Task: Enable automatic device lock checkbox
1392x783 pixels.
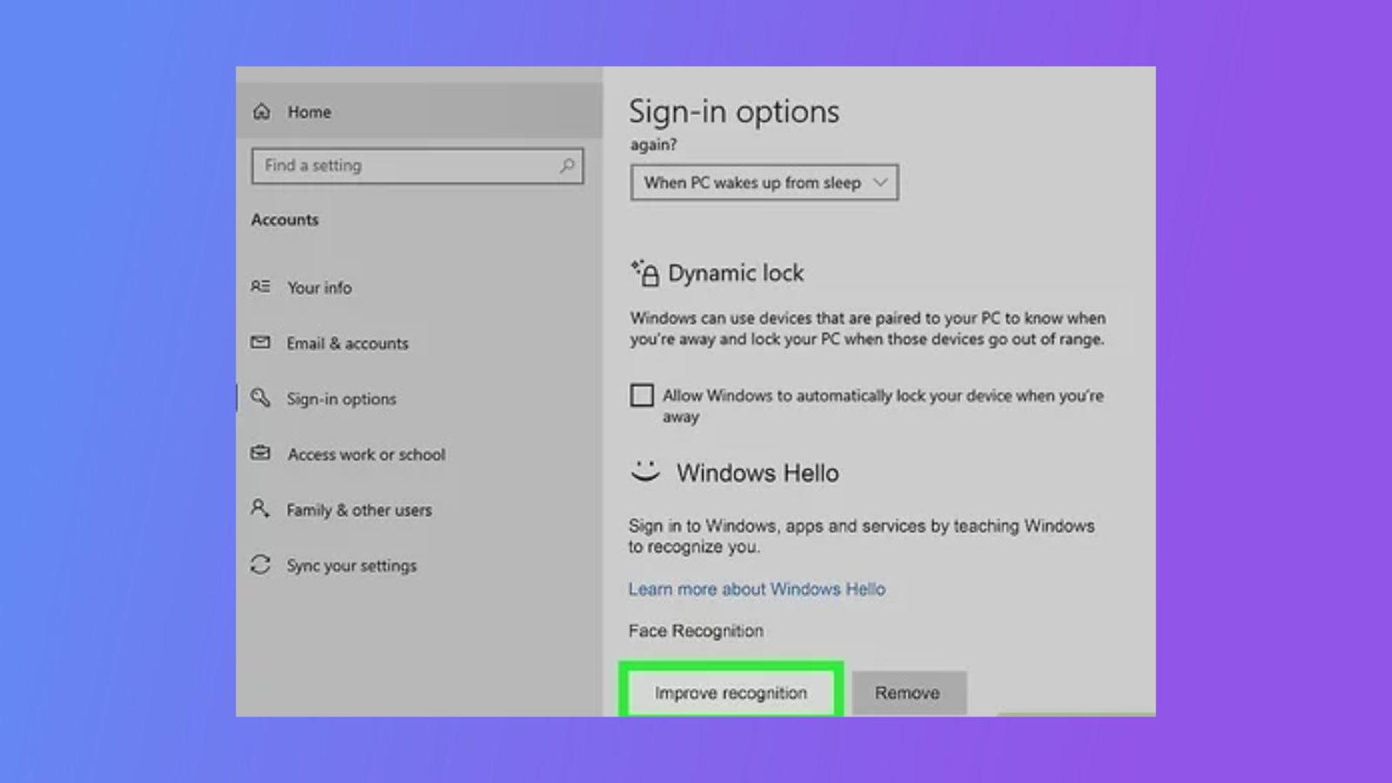Action: [x=642, y=395]
